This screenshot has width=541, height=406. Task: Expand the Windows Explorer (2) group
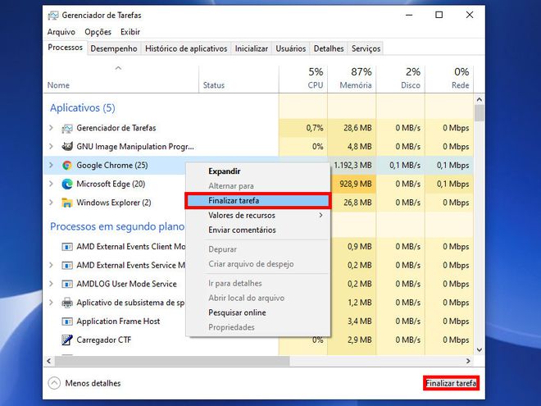point(51,203)
